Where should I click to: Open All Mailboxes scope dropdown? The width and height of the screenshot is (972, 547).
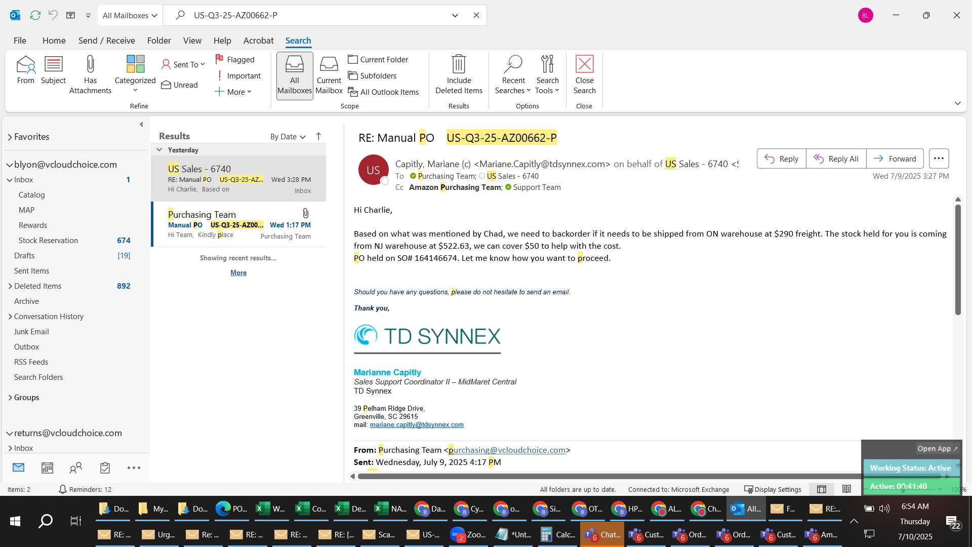pos(130,15)
